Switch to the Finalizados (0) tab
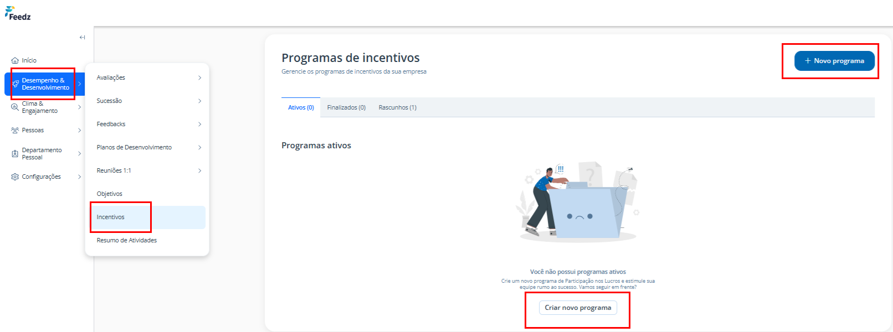 (x=346, y=107)
